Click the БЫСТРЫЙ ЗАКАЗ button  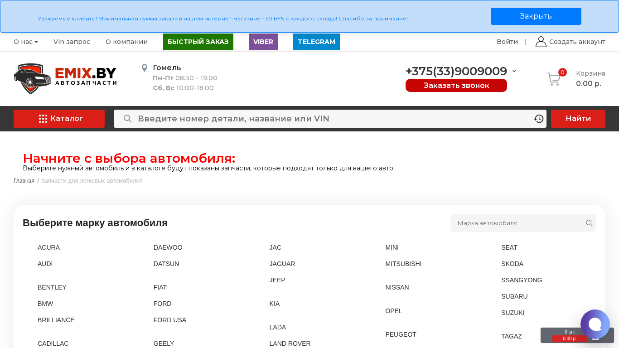tap(198, 42)
